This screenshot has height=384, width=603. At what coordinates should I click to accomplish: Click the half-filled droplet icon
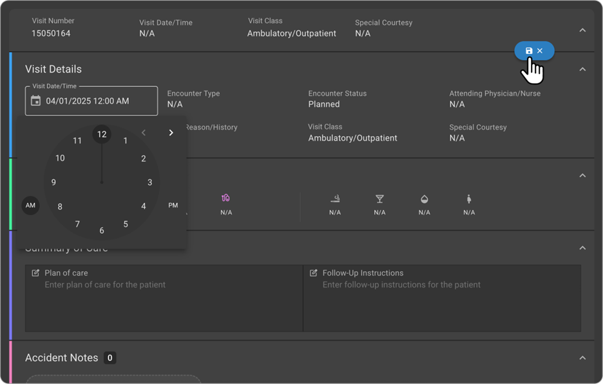point(424,199)
